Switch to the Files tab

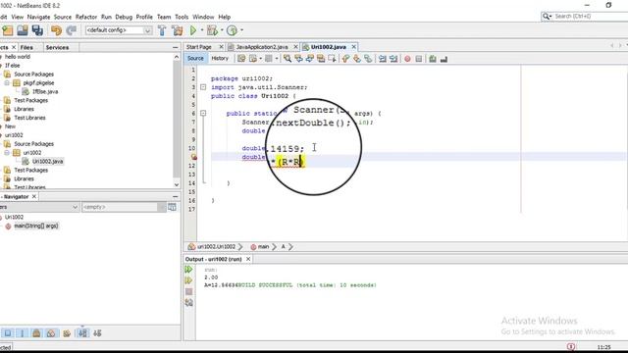[x=26, y=47]
